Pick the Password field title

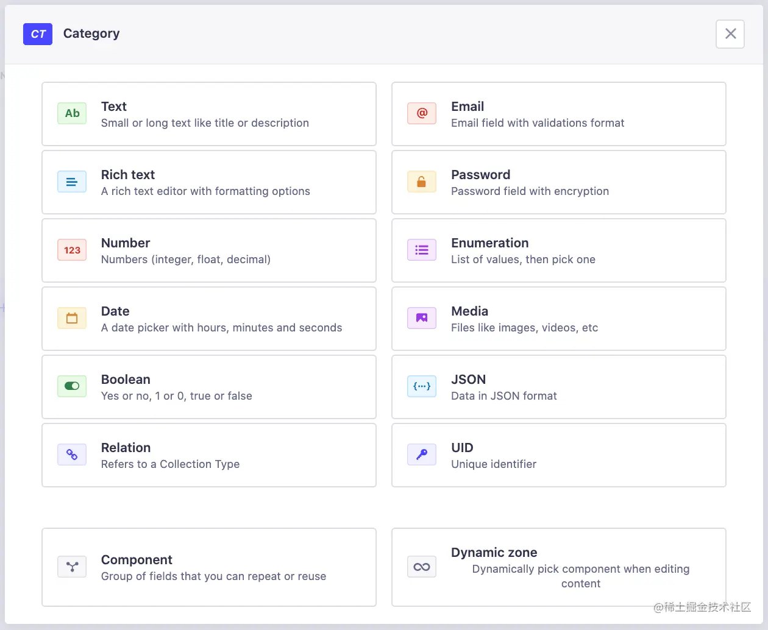click(481, 175)
